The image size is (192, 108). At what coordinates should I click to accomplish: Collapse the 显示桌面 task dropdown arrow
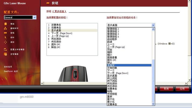(x=153, y=25)
